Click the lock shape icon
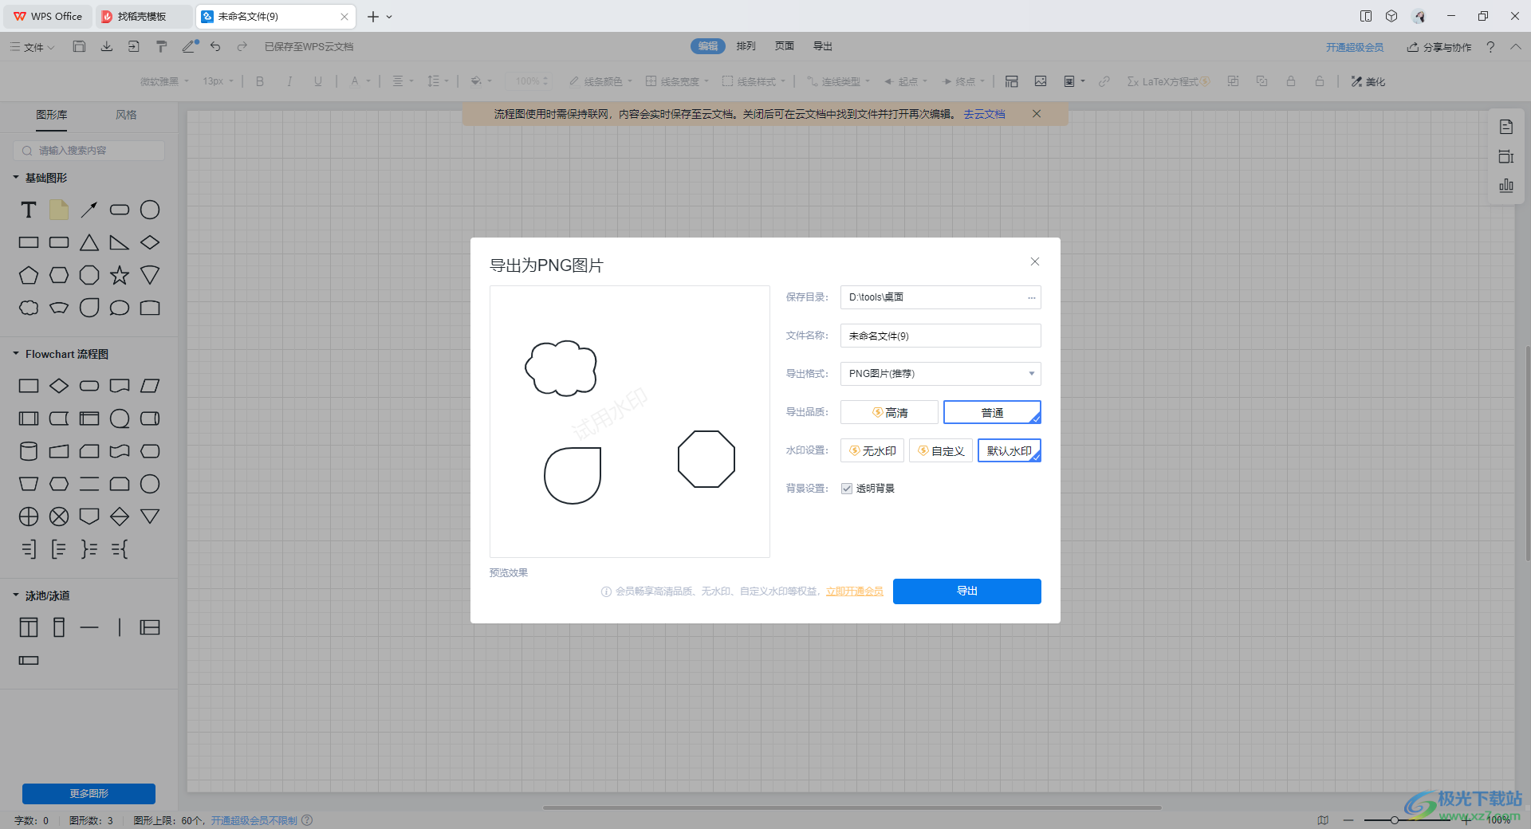Viewport: 1531px width, 829px height. (1291, 81)
